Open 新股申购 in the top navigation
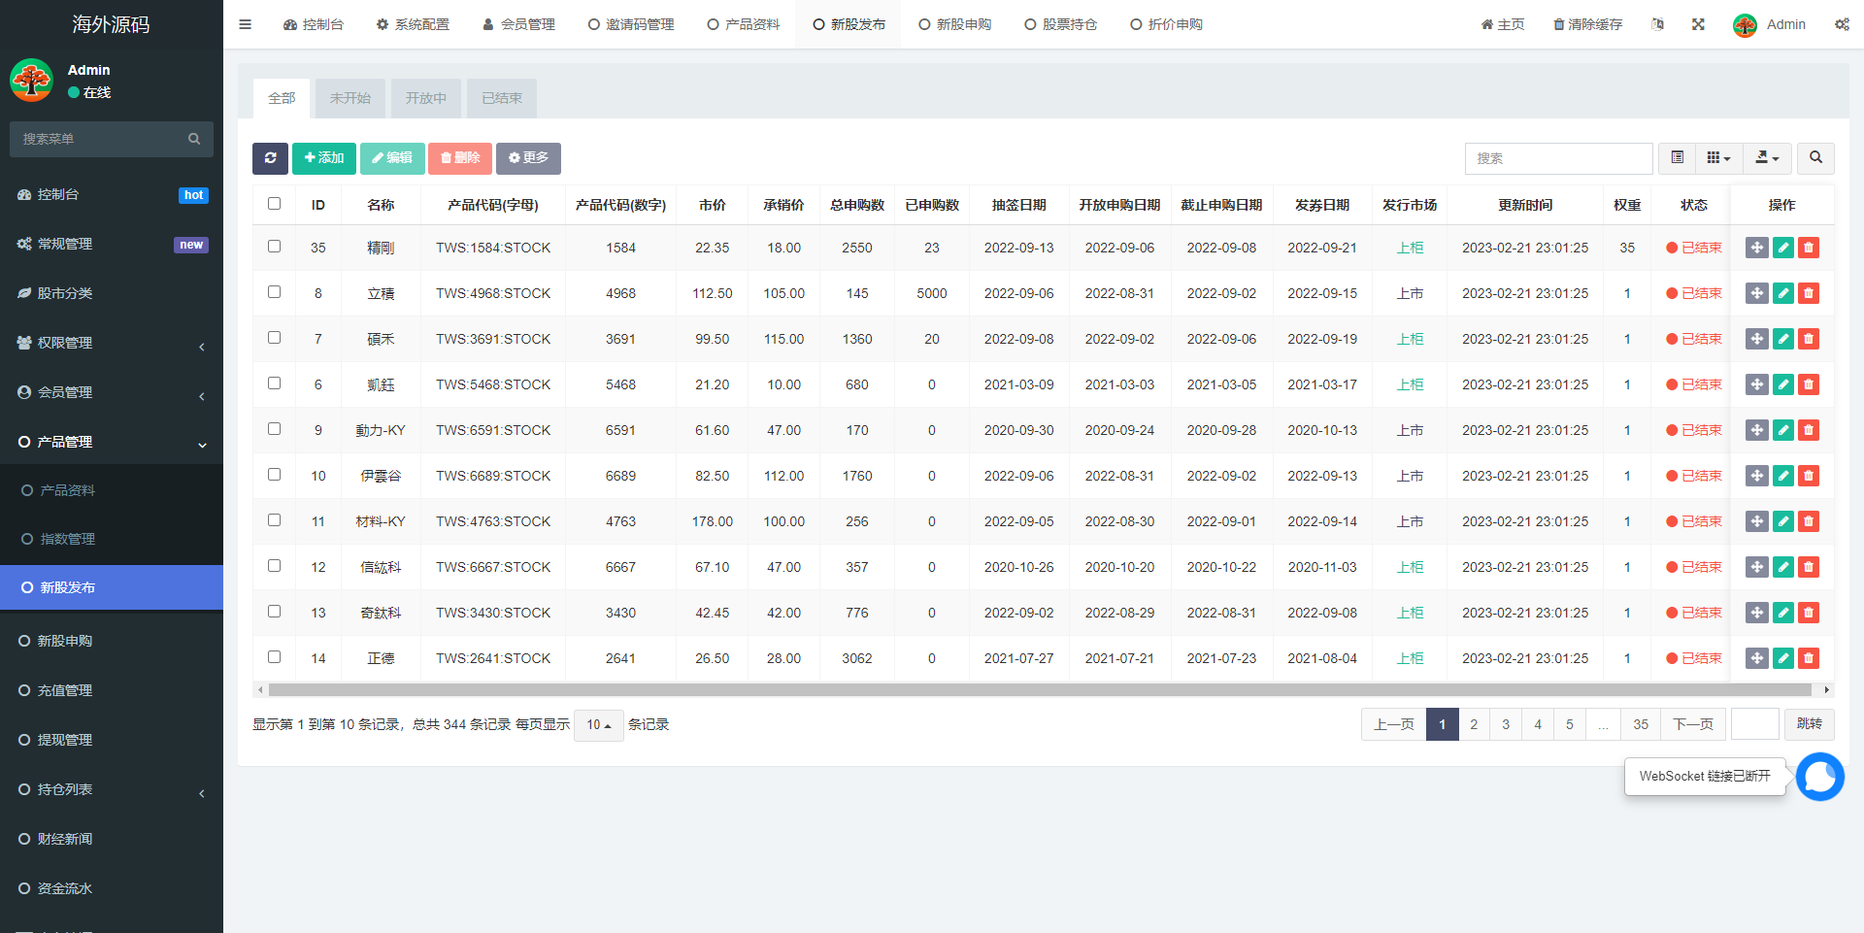Screen dimensions: 1864x933 [954, 24]
